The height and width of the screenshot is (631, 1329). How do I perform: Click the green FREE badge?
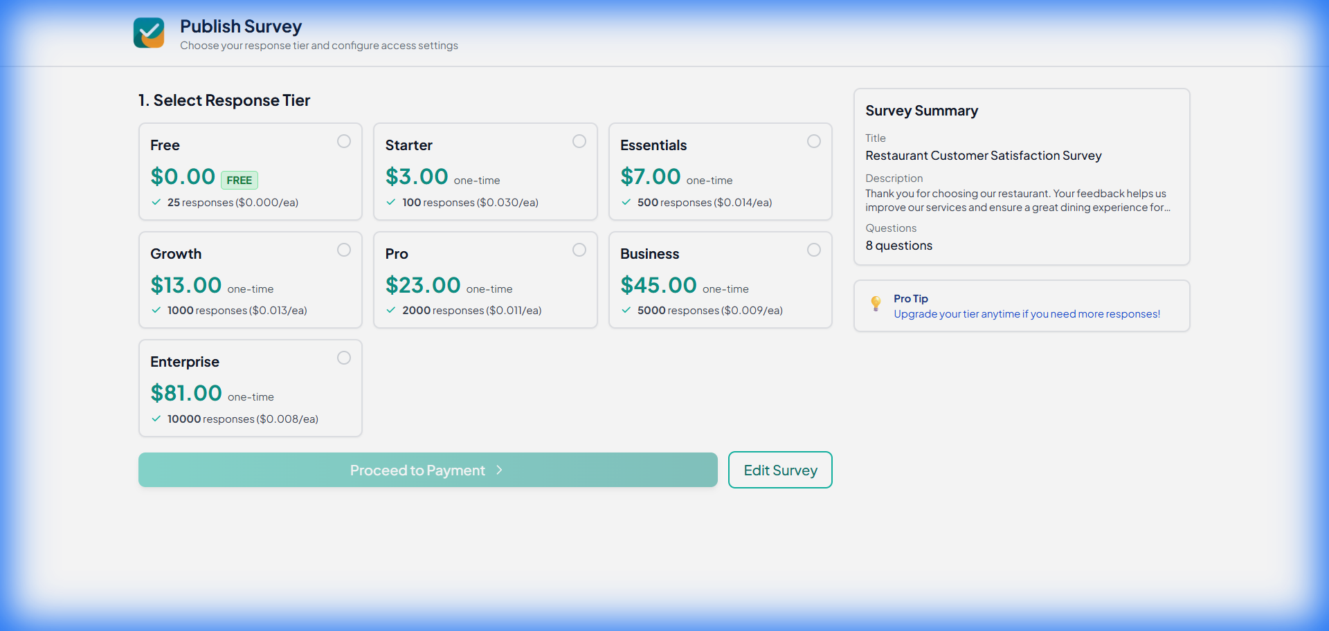239,180
